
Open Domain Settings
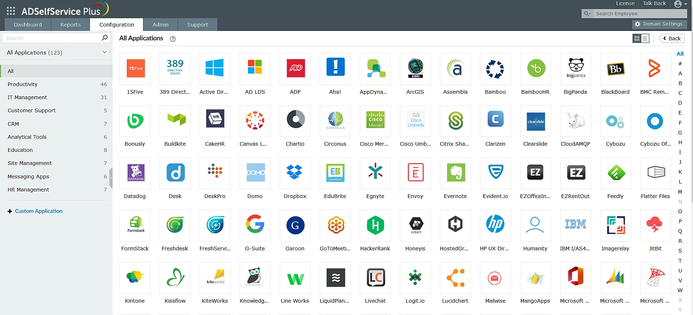(x=659, y=24)
